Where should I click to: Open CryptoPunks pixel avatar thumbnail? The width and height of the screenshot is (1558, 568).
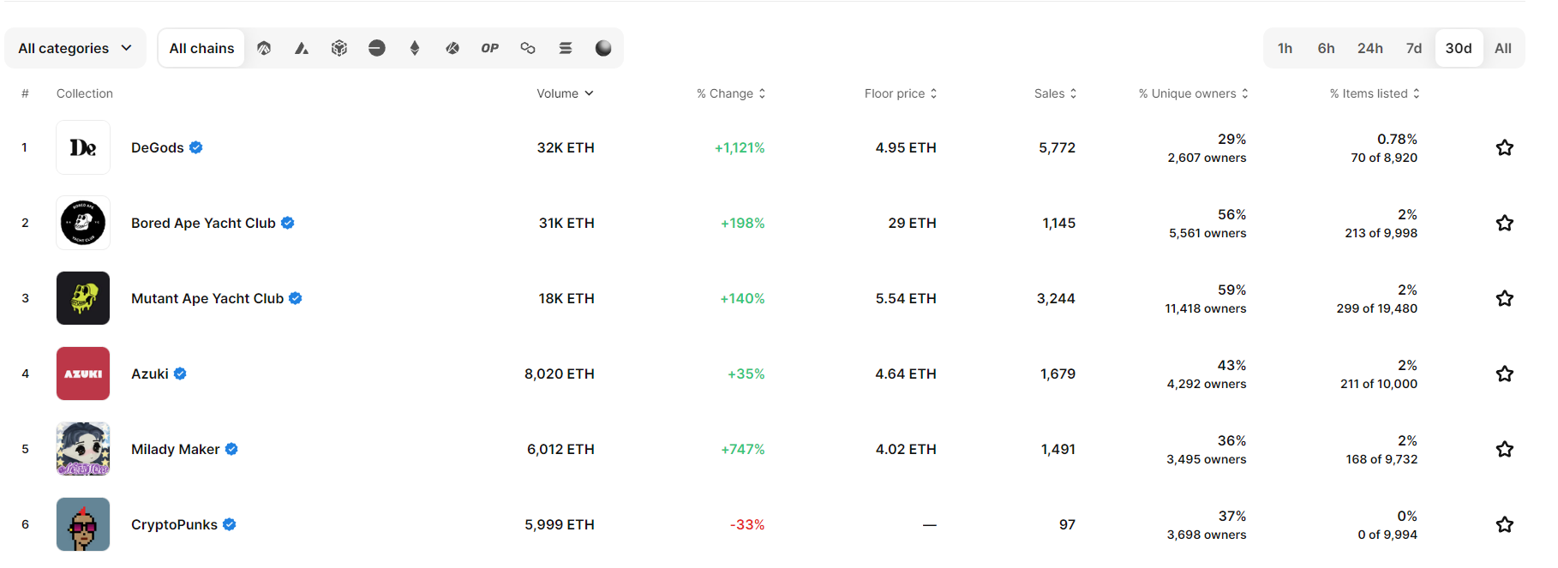[83, 524]
